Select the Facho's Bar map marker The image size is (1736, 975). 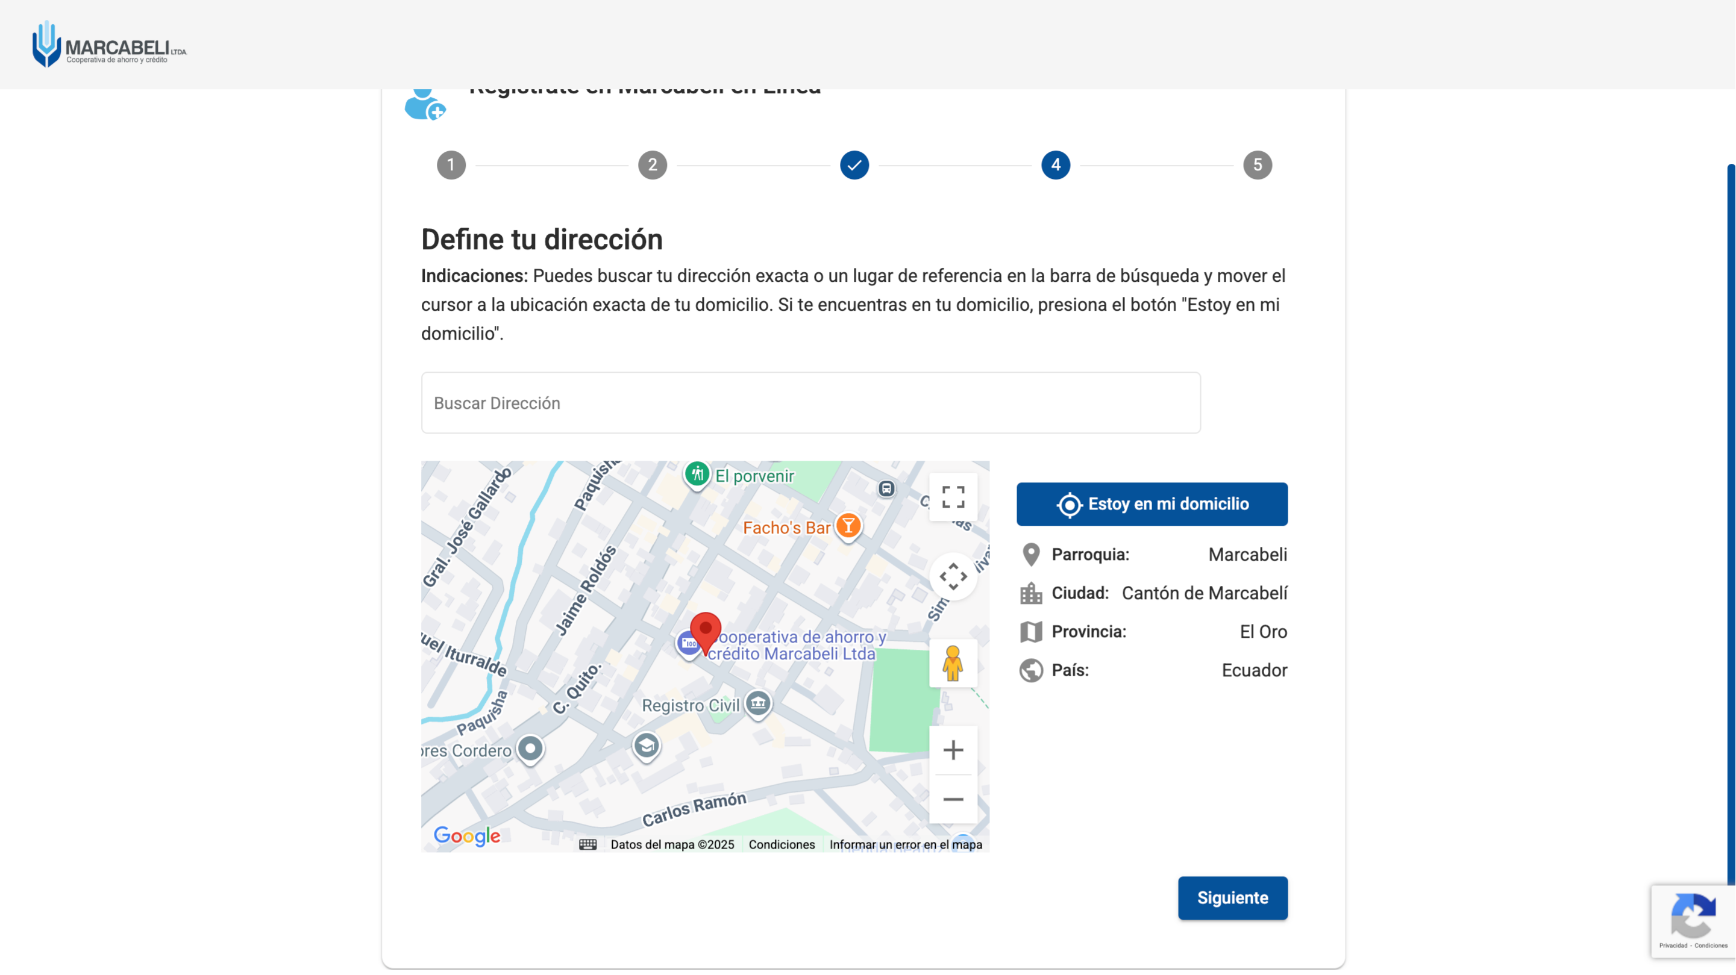click(x=848, y=525)
